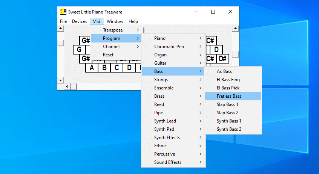Click the Sweet Little Piano app icon
Viewport: 319px width, 174px height.
[x=63, y=12]
